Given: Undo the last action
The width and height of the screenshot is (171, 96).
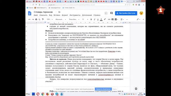Looking at the screenshot, I should point(29,19).
